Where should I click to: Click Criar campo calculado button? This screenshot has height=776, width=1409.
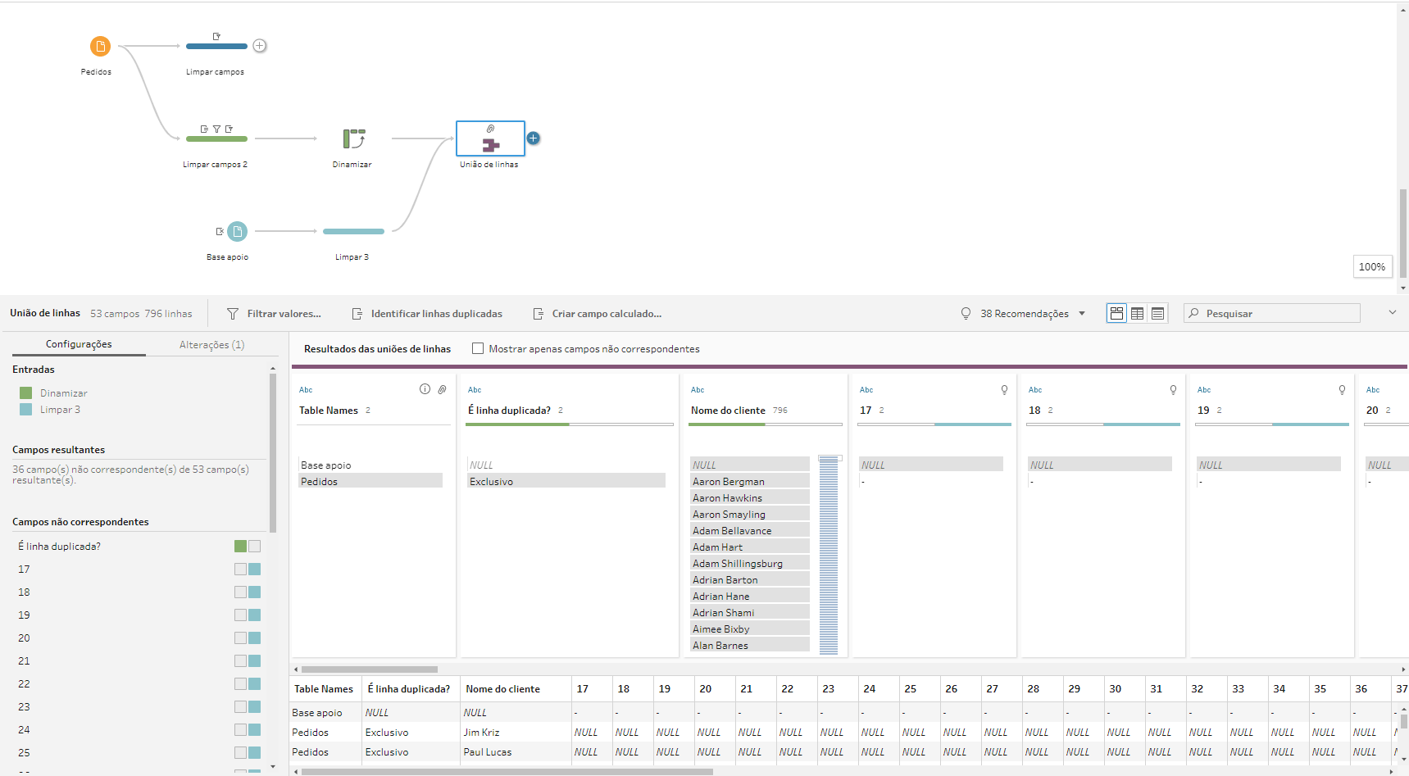[x=598, y=314]
